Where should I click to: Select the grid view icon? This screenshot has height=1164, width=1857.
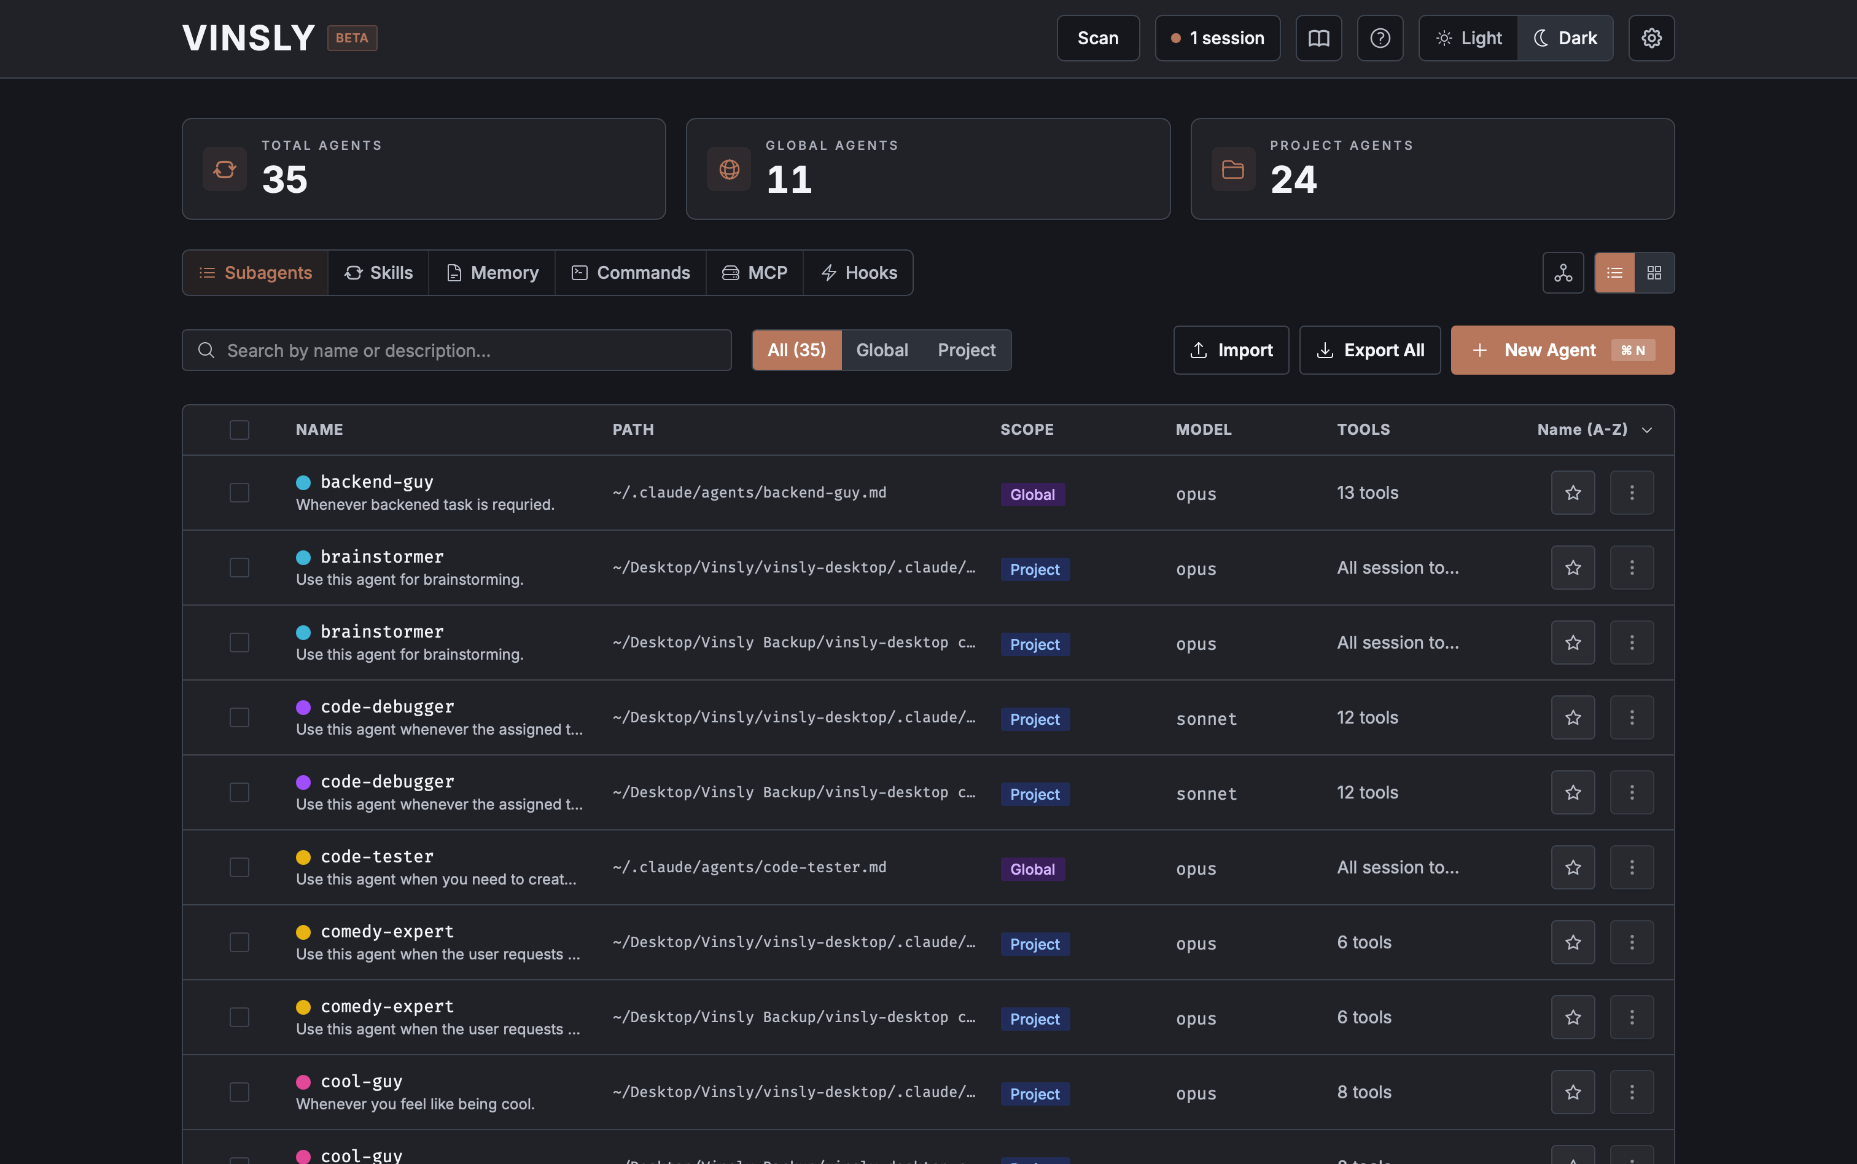1656,271
